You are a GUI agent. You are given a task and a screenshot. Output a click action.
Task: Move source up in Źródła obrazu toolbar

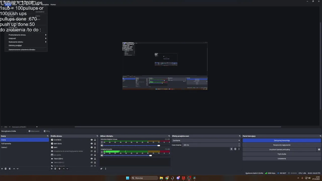click(x=64, y=169)
